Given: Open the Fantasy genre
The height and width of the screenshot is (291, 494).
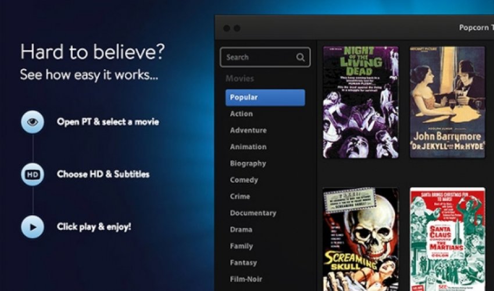Looking at the screenshot, I should click(243, 262).
